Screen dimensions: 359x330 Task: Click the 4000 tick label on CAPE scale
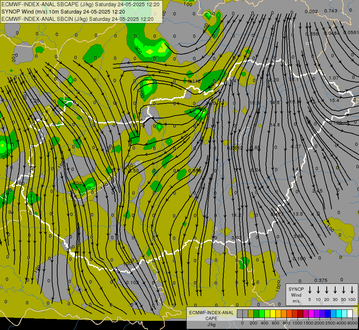pyautogui.click(x=341, y=323)
